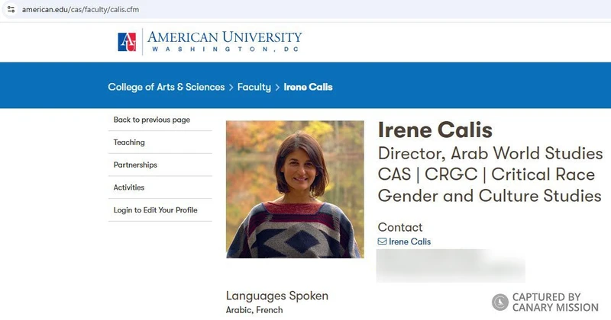Click the site info icon in address bar
The image size is (611, 320).
pos(11,9)
